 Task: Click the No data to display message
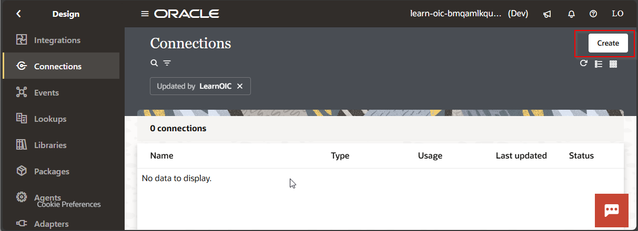point(177,178)
